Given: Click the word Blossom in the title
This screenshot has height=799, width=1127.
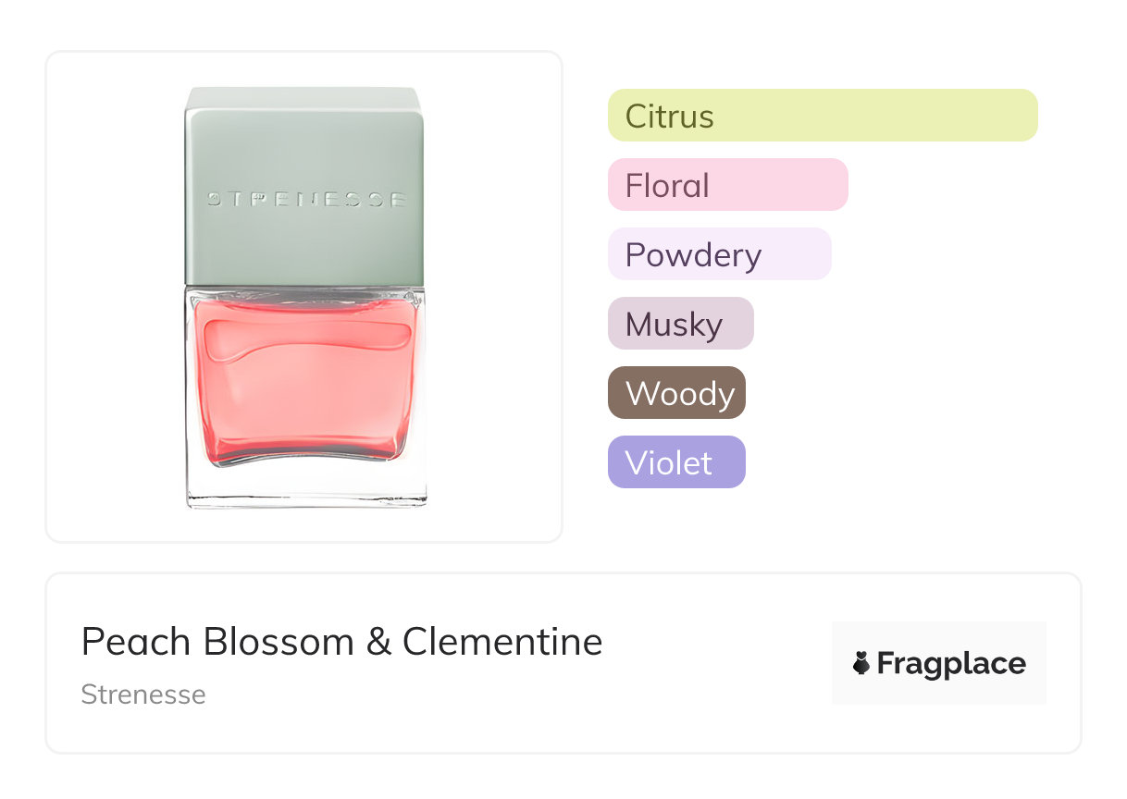Looking at the screenshot, I should tap(279, 642).
